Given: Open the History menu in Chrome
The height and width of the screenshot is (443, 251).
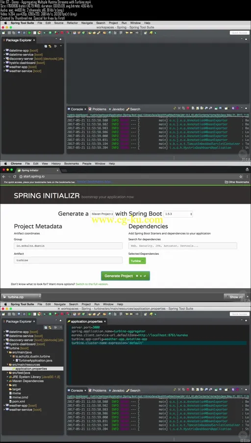Looking at the screenshot, I should pos(56,164).
